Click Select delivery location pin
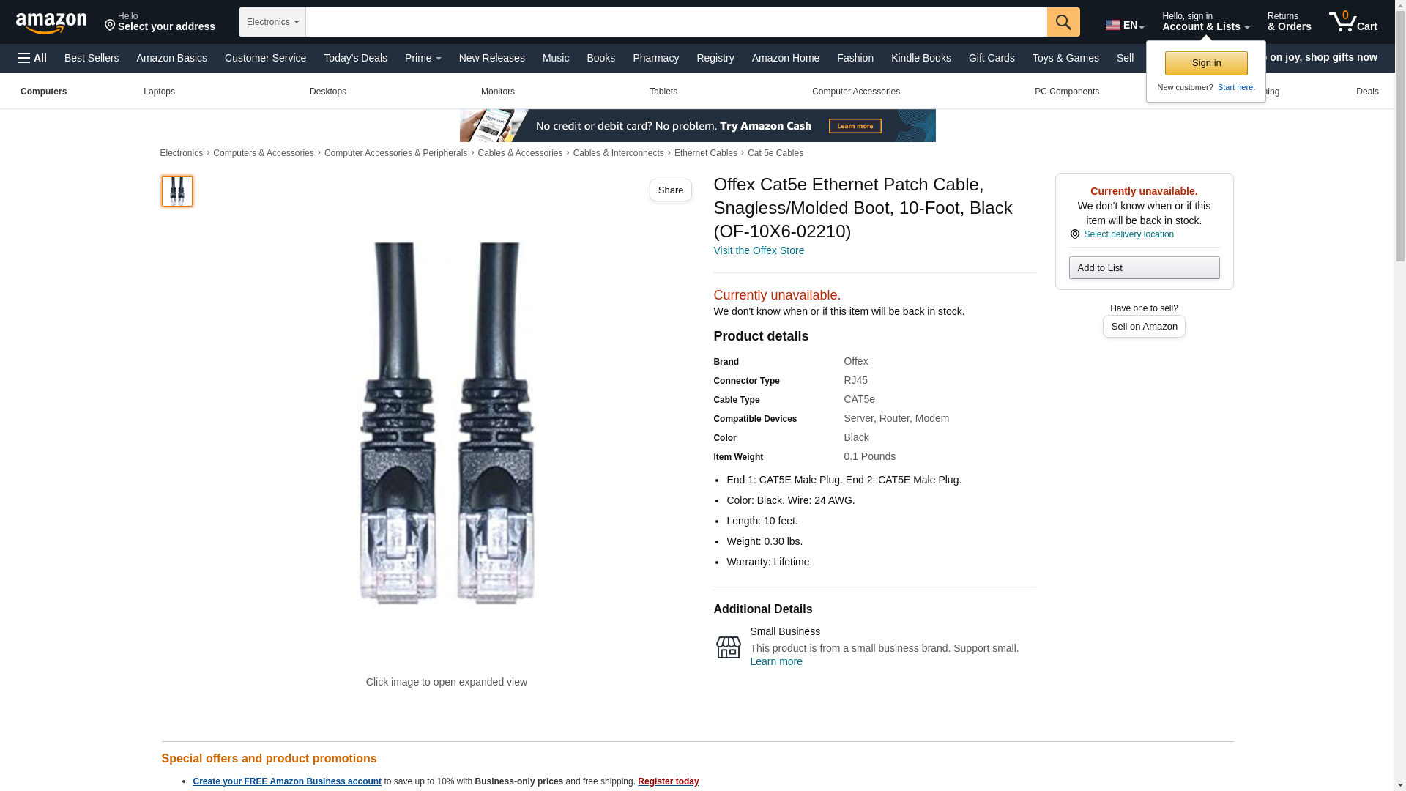This screenshot has height=791, width=1406. 1074,234
